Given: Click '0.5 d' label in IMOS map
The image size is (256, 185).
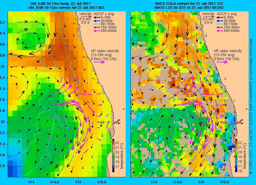Looking at the screenshot, I should [x=208, y=22].
